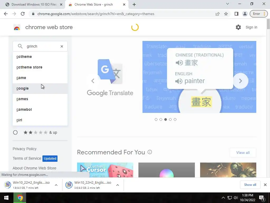Click Show all downloads
270x203 pixels.
pos(250,185)
